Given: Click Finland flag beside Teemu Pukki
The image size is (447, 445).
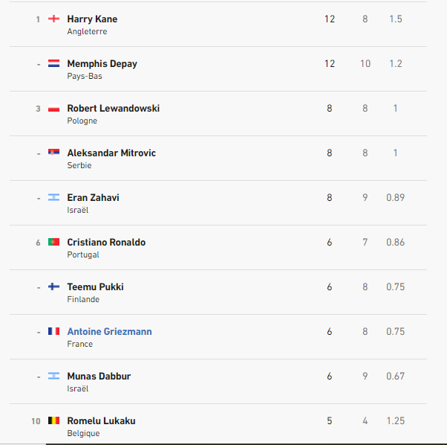Looking at the screenshot, I should coord(53,286).
